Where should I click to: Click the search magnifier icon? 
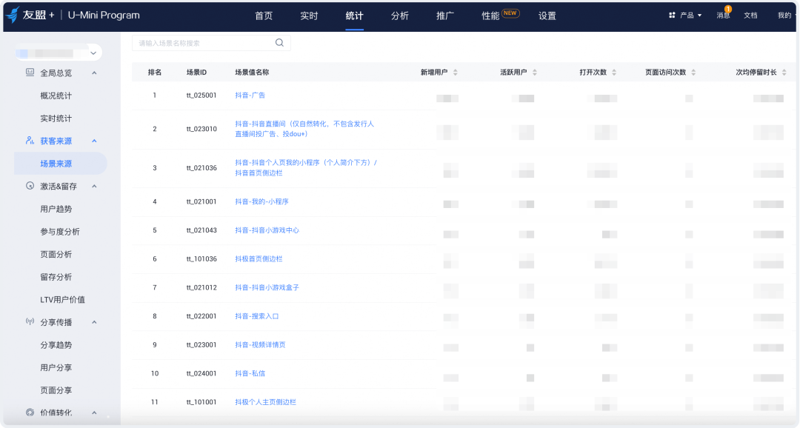coord(279,43)
